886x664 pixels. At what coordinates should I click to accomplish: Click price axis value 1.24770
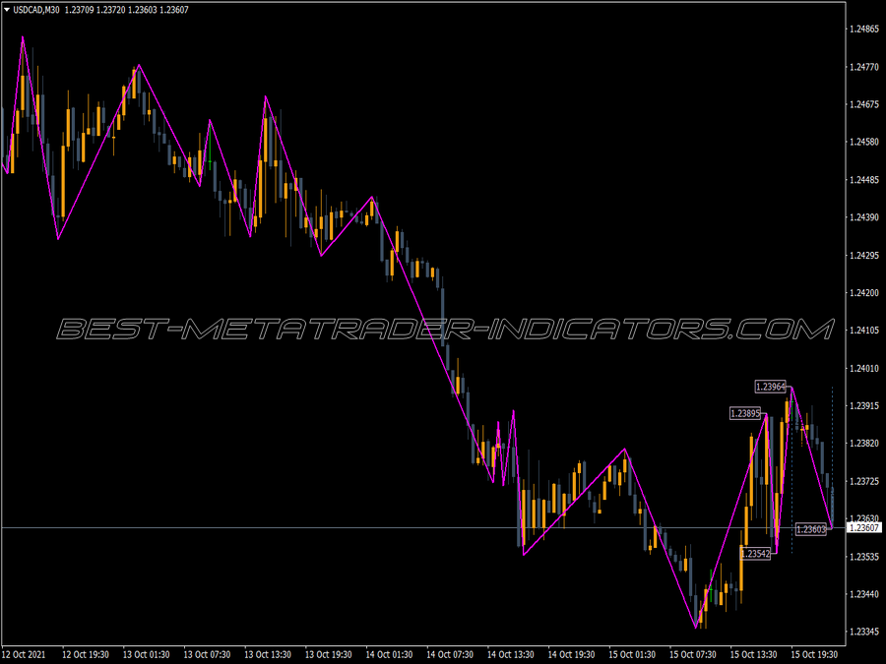coord(864,67)
